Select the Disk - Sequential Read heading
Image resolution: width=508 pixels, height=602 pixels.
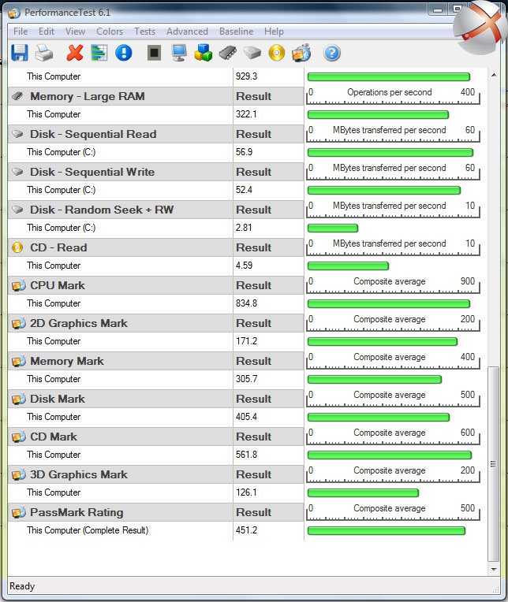[93, 134]
